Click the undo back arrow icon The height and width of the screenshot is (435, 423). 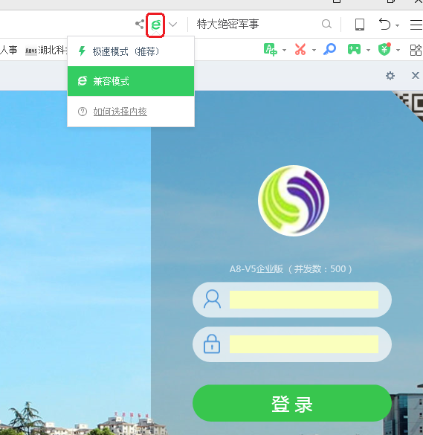point(385,24)
